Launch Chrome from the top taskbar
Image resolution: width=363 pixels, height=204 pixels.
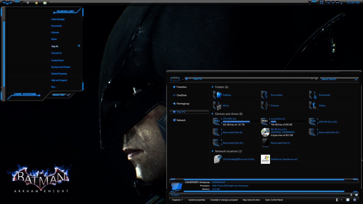coord(36,3)
